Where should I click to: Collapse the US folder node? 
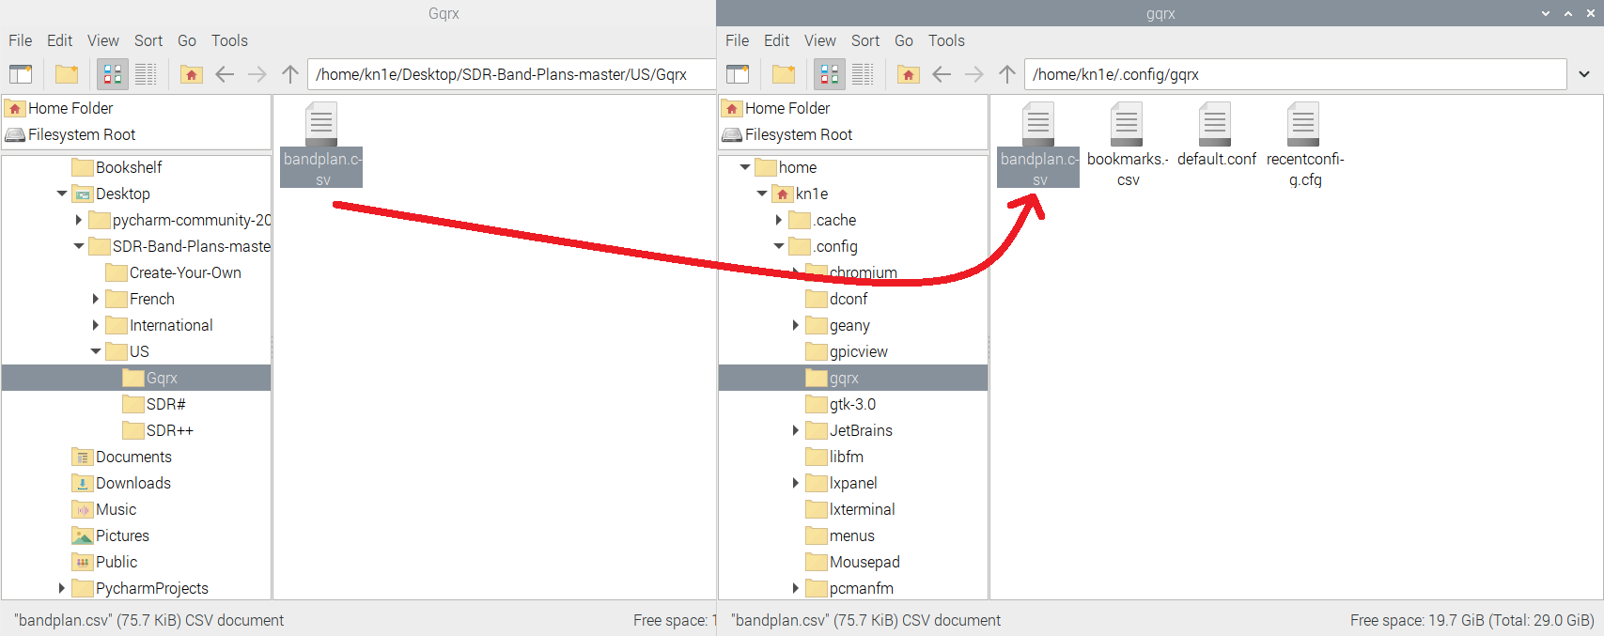96,351
